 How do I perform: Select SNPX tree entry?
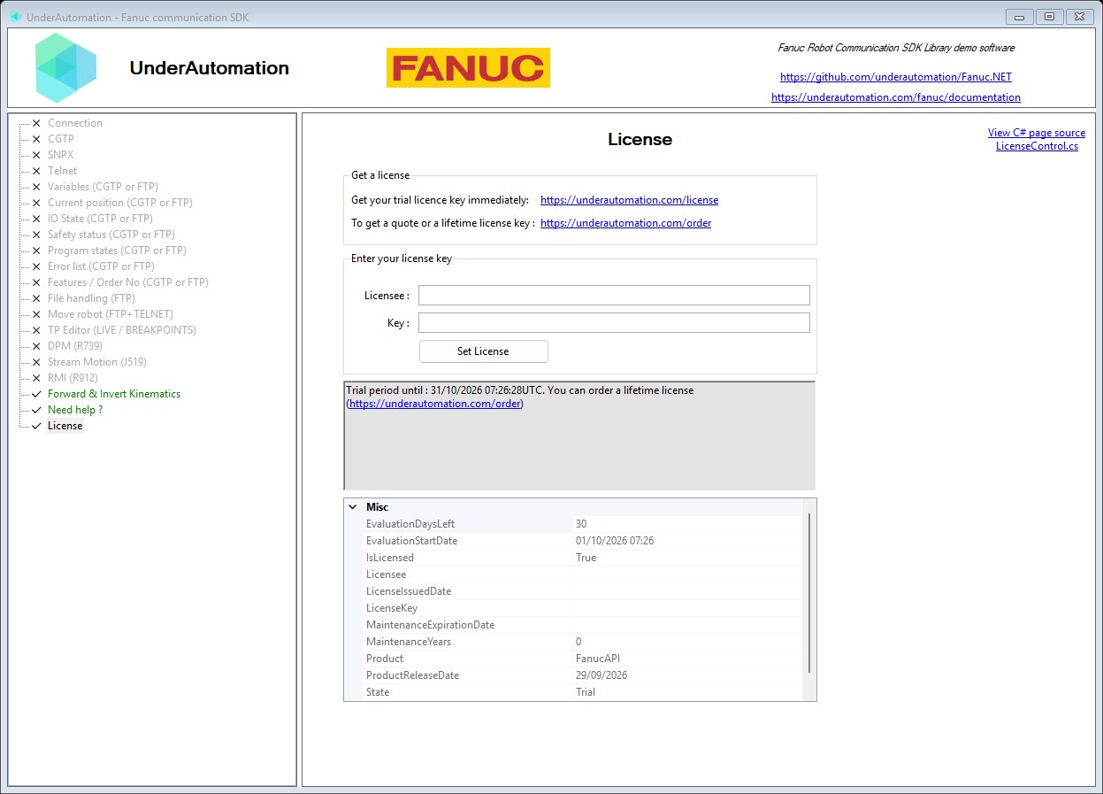[61, 155]
